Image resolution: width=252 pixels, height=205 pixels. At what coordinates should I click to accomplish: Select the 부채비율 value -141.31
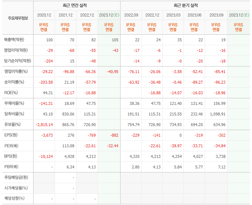click(46, 103)
